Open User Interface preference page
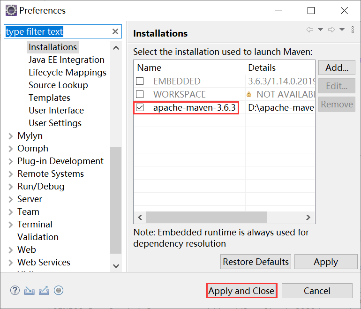 tap(56, 110)
